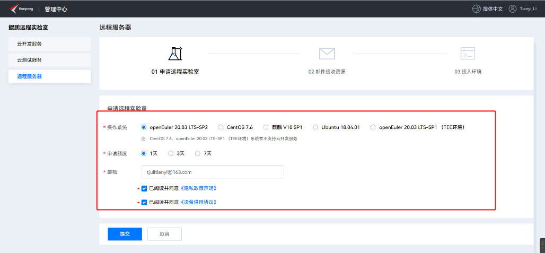Viewport: 545px width, 253px height.
Task: Click the CentOS 7.6 support note text
Action: (x=219, y=138)
